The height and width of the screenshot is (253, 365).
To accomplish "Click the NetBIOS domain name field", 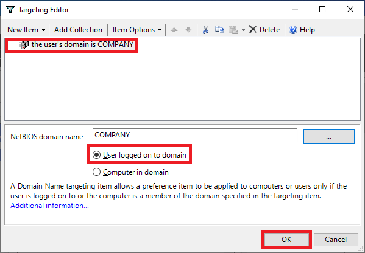I will pos(195,135).
